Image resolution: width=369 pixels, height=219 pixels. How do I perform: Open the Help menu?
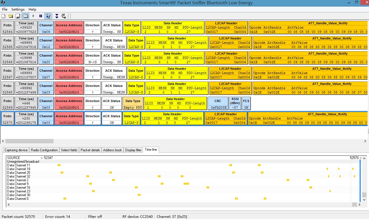coord(32,9)
